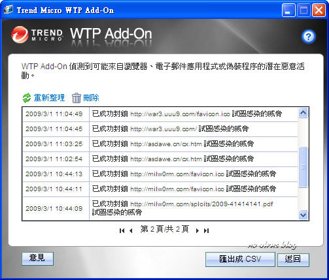
Task: Click the 意見 feedback button
Action: click(x=37, y=258)
